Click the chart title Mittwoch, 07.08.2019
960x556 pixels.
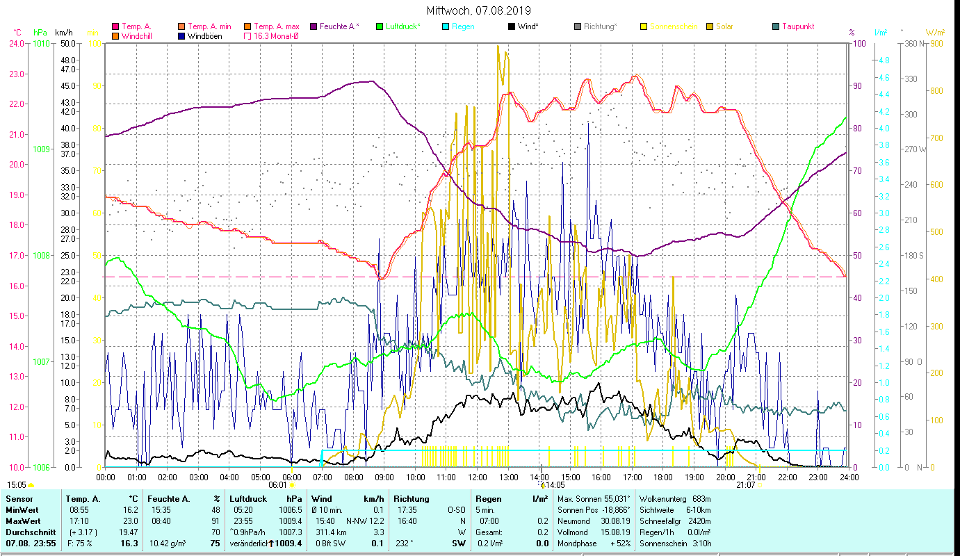pyautogui.click(x=479, y=10)
